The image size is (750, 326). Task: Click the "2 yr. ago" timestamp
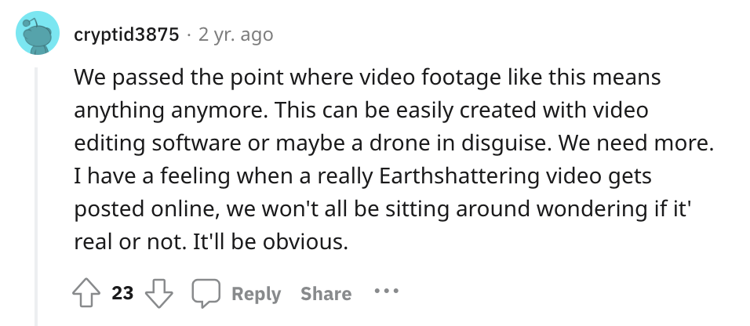(235, 34)
